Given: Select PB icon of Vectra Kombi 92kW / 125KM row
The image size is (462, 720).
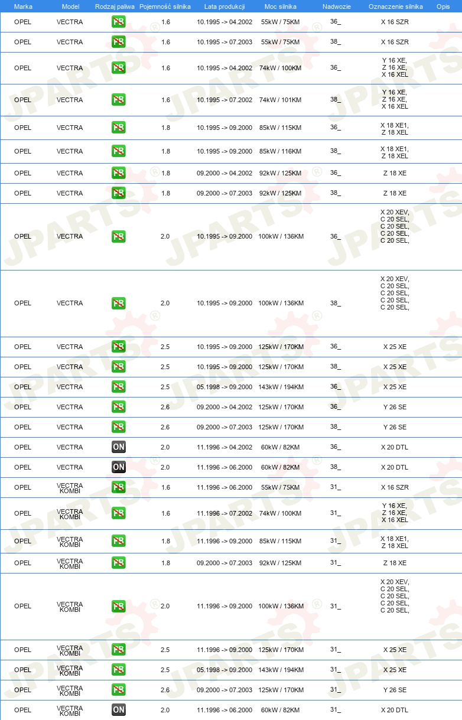Looking at the screenshot, I should click(118, 563).
